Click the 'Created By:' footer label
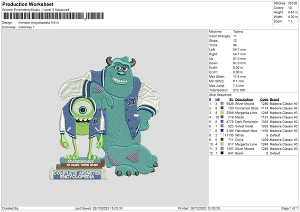 tap(10, 208)
